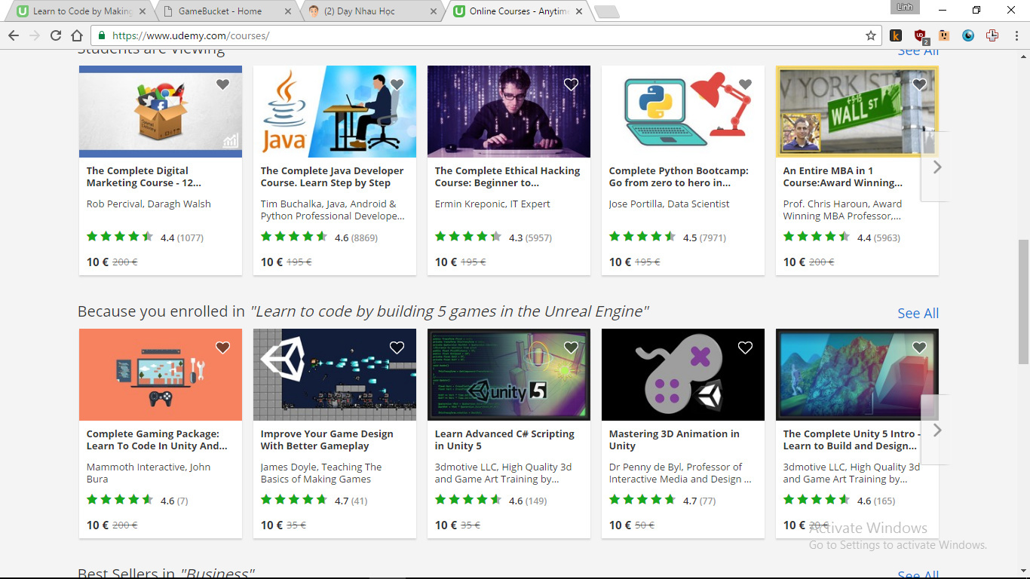Click instructor Rob Percival, Daragh Walsh
This screenshot has height=579, width=1030.
[x=149, y=204]
